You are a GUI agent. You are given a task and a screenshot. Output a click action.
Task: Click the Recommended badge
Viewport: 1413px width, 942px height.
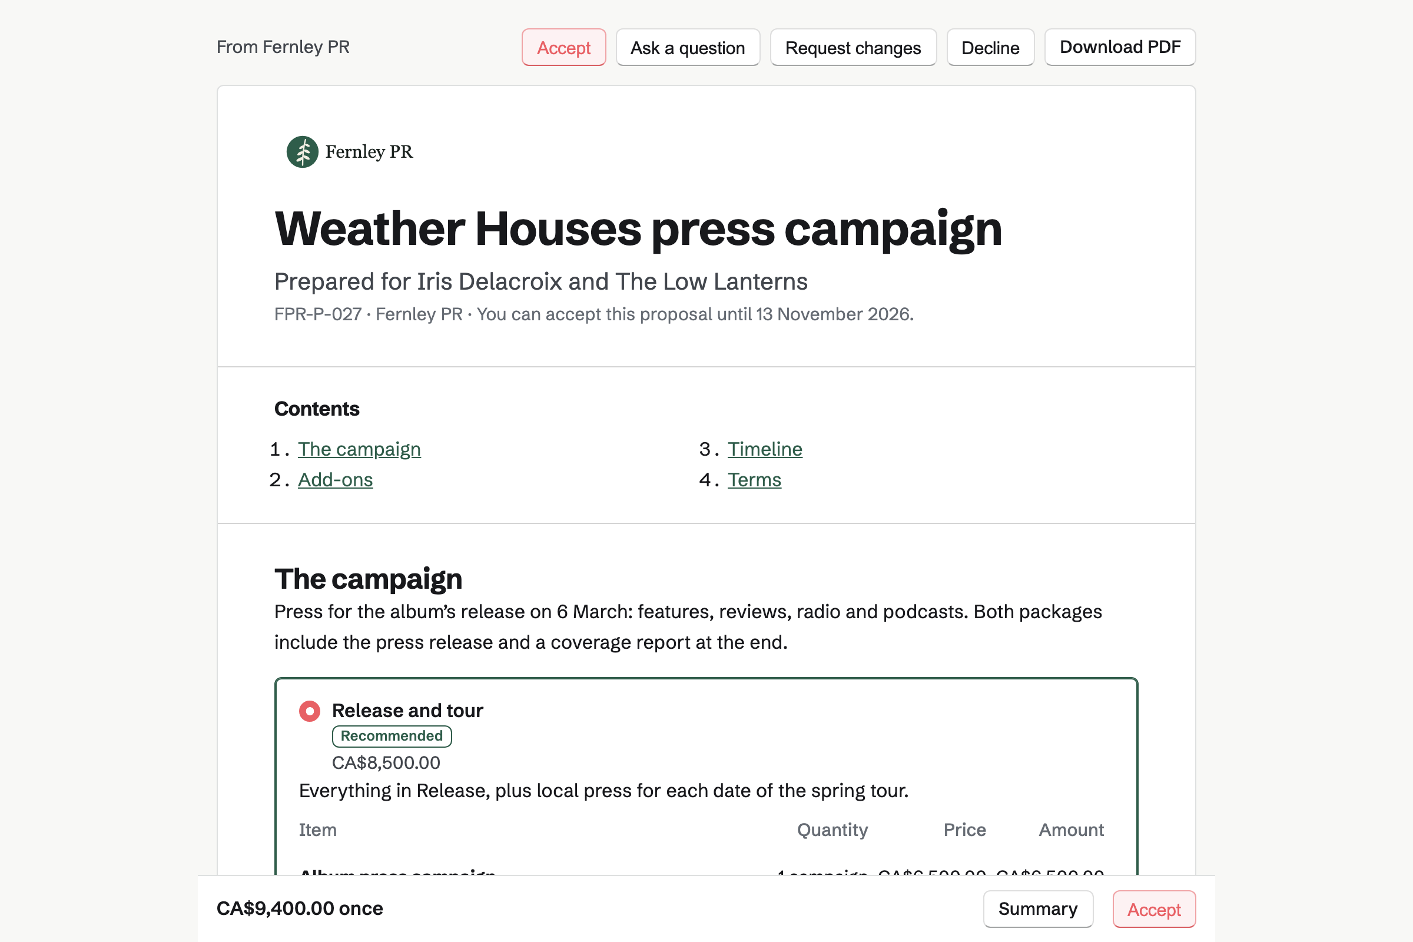point(392,736)
